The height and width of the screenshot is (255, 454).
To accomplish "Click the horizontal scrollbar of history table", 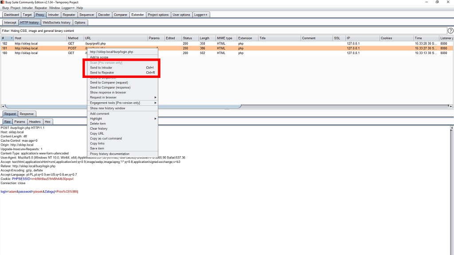I will (123, 106).
